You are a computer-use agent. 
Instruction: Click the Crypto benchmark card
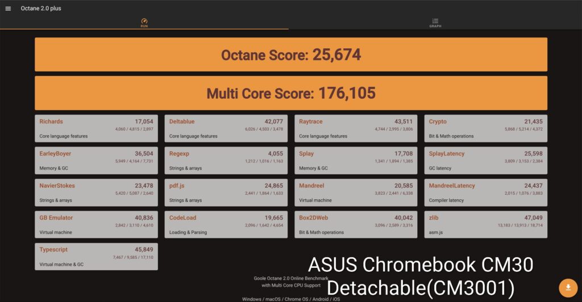(x=485, y=128)
